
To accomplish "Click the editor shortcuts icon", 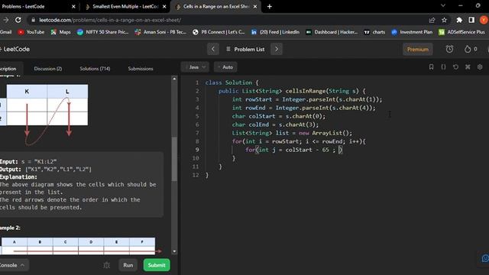I will [x=468, y=67].
